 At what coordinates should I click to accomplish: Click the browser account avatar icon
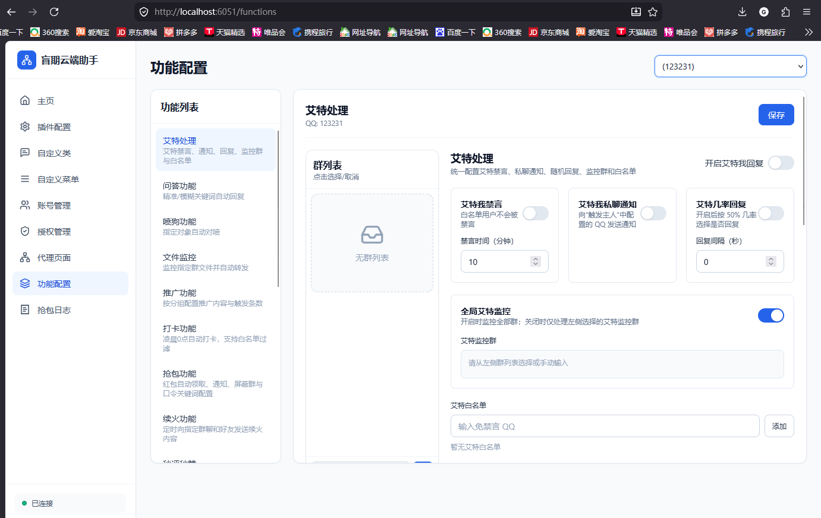[764, 12]
